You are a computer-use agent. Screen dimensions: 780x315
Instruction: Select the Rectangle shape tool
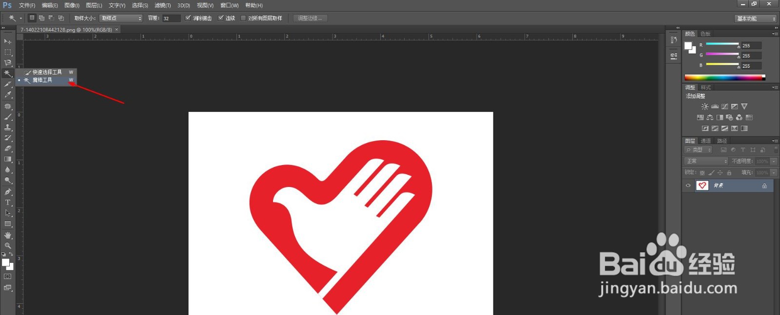(8, 224)
